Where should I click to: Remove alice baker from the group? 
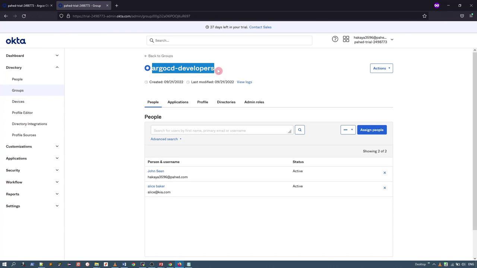(x=385, y=188)
